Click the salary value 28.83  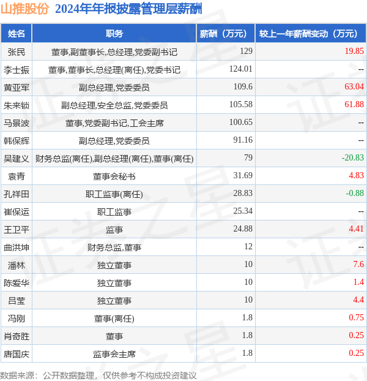point(243,193)
